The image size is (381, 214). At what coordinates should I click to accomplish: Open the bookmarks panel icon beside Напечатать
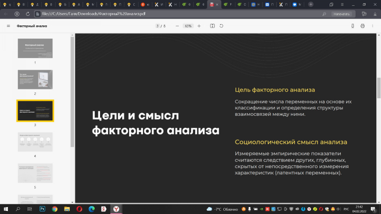[364, 14]
